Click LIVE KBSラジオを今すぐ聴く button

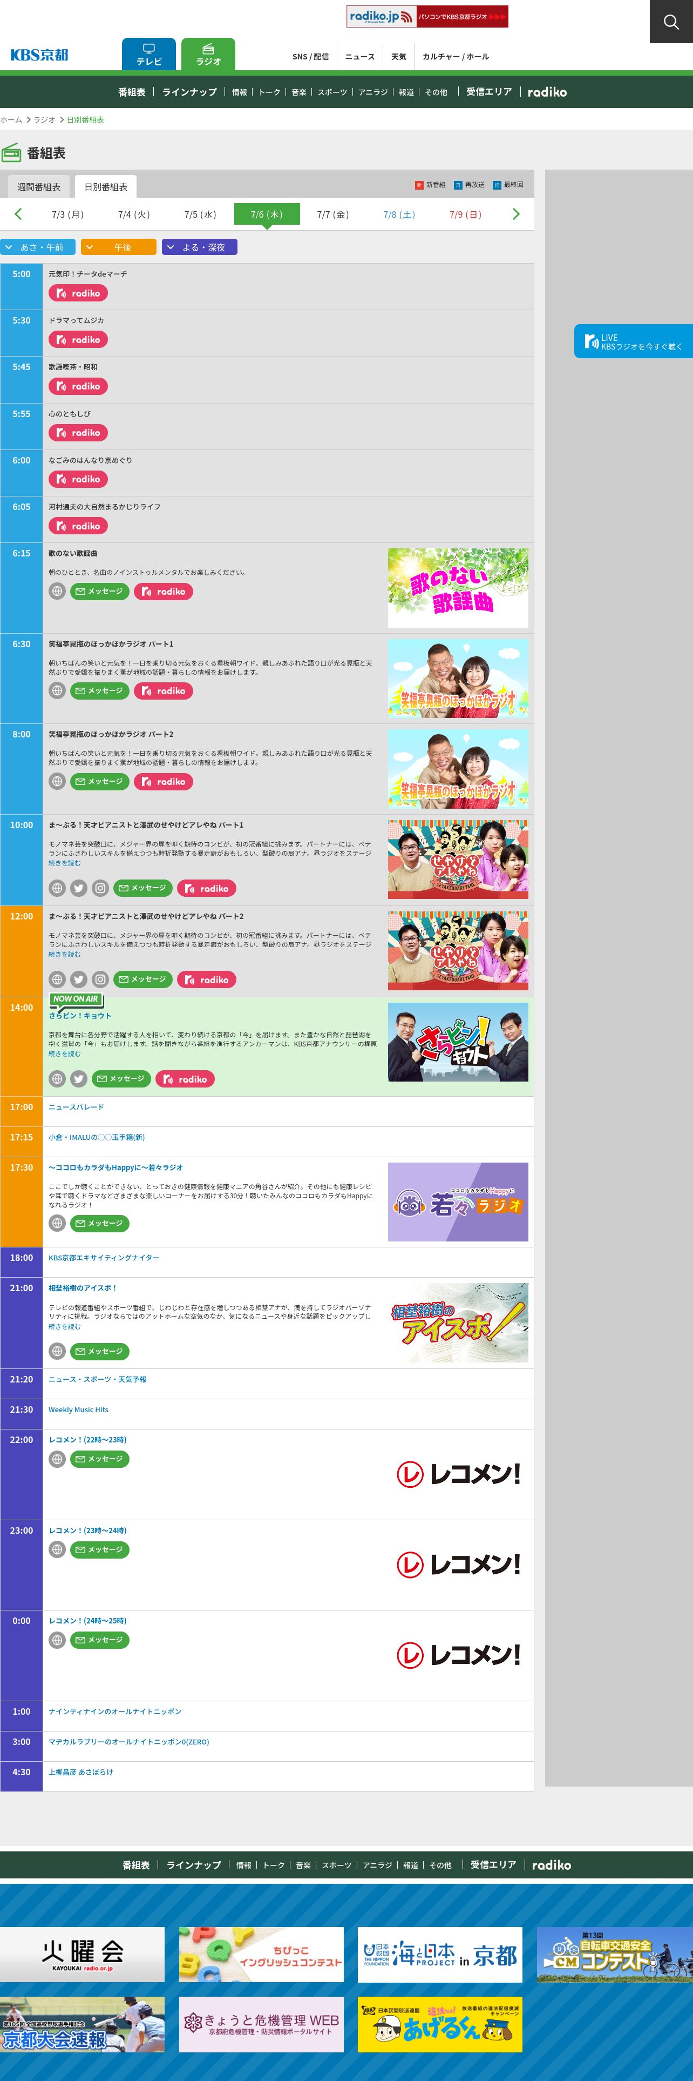click(633, 341)
